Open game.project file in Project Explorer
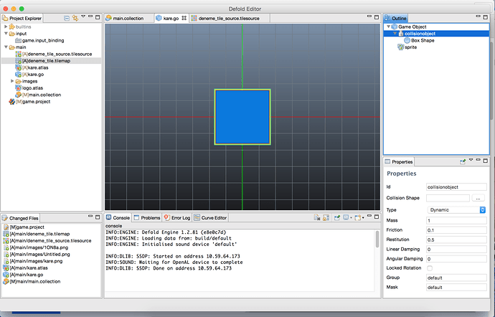The width and height of the screenshot is (495, 317). point(34,102)
